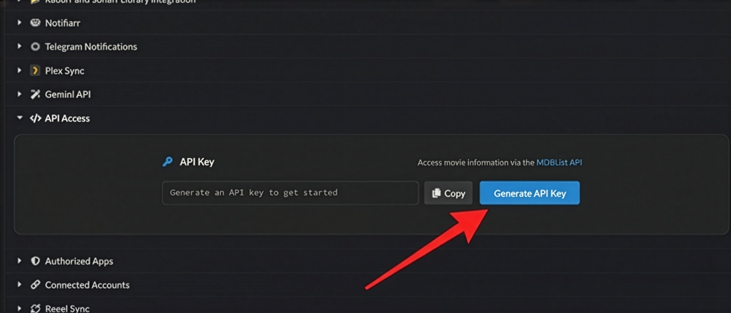Click the Notifiarr icon

[x=35, y=22]
